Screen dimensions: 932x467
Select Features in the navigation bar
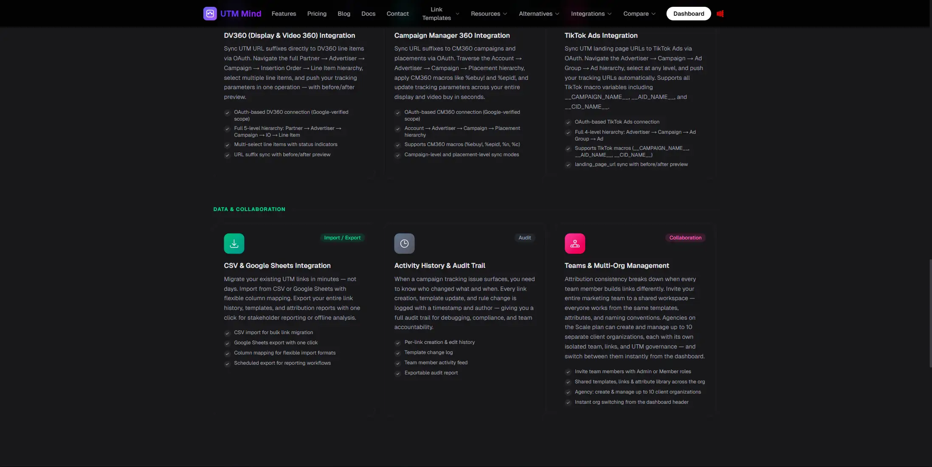[284, 13]
